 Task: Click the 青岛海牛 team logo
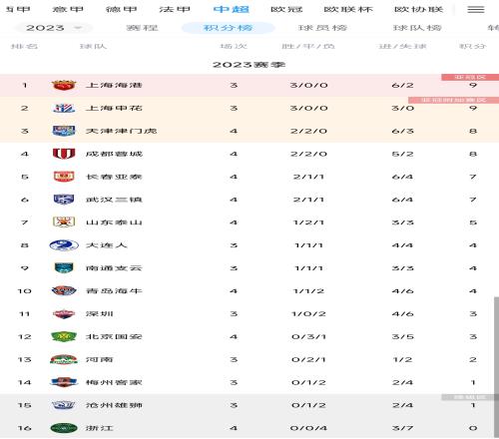(x=64, y=291)
